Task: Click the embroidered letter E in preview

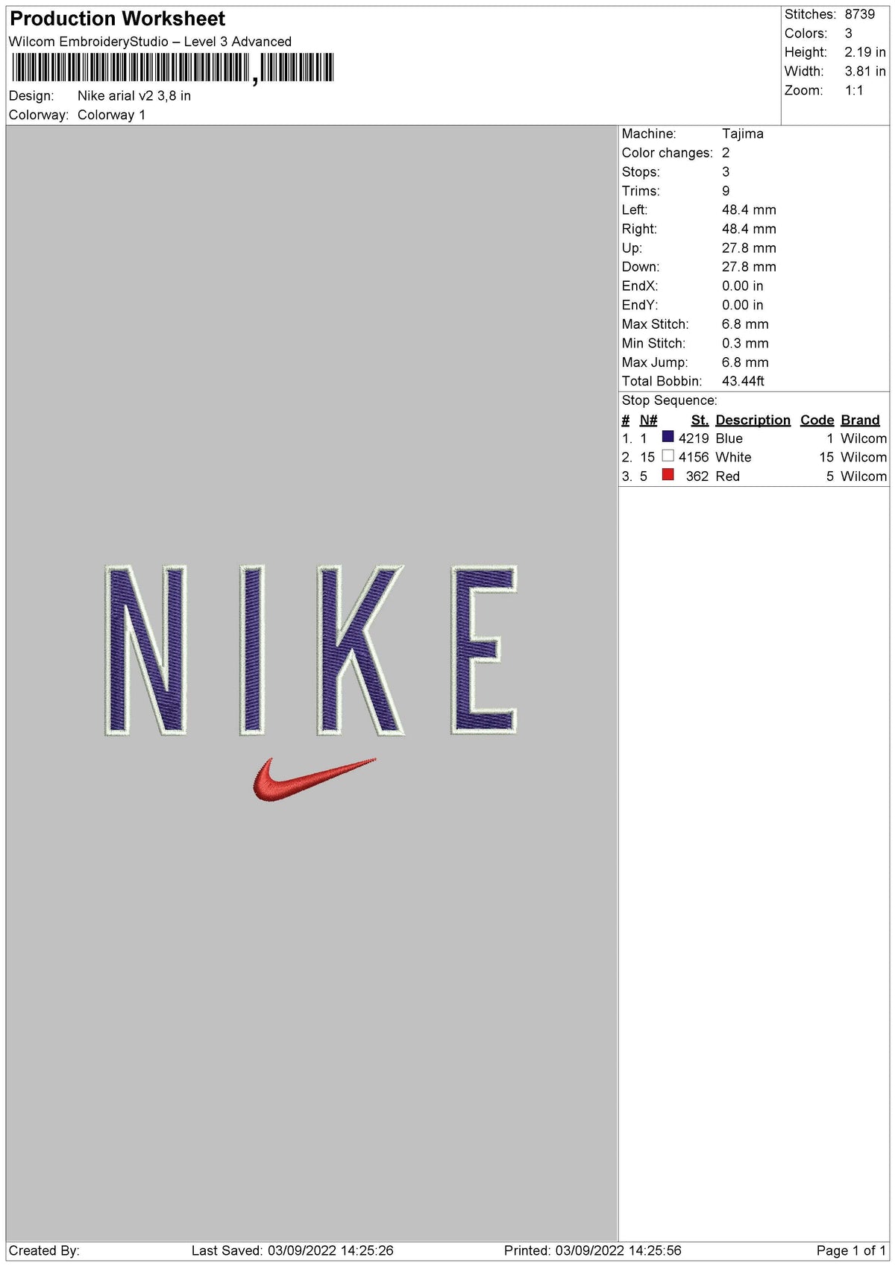Action: (484, 650)
